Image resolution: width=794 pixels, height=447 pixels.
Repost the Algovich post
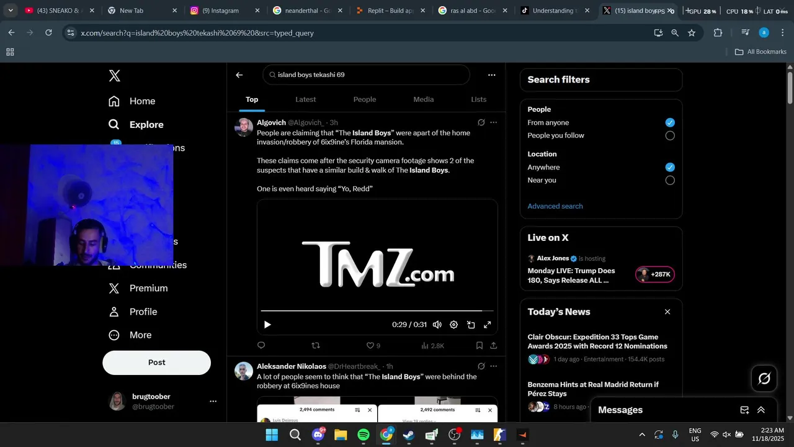(x=316, y=346)
